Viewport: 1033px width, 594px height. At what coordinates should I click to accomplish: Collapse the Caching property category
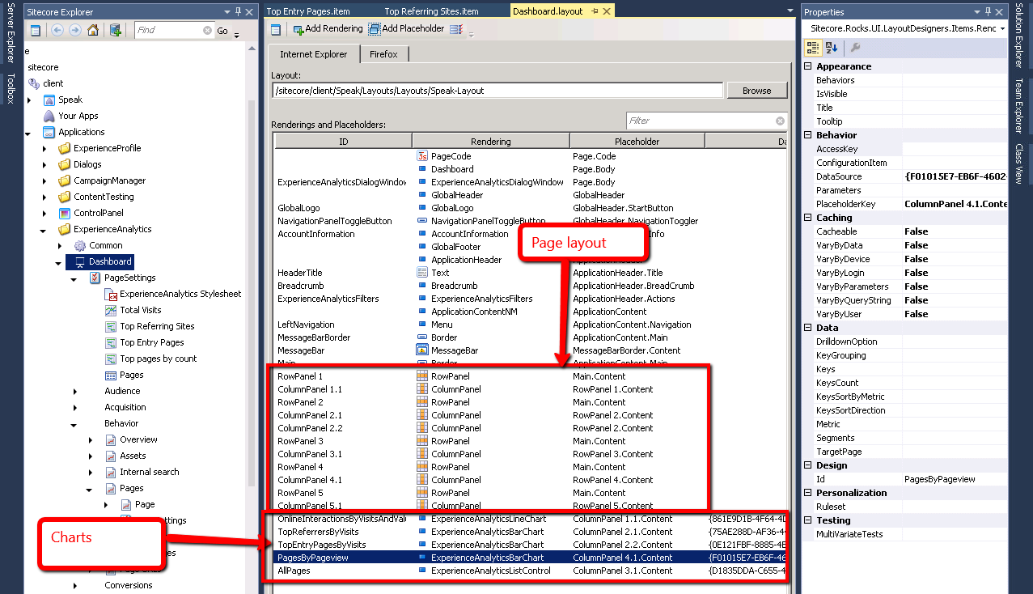tap(809, 218)
